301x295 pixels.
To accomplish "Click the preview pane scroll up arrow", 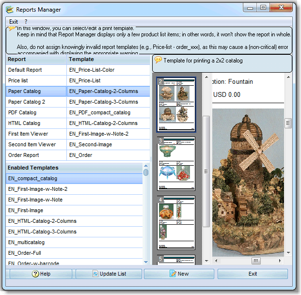I will 288,77.
